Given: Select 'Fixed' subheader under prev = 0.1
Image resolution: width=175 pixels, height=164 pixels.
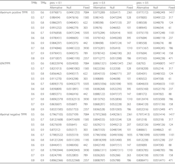Looking at the screenshot, I should (x=86, y=8).
